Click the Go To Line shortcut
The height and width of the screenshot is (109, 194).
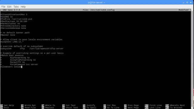(112, 108)
